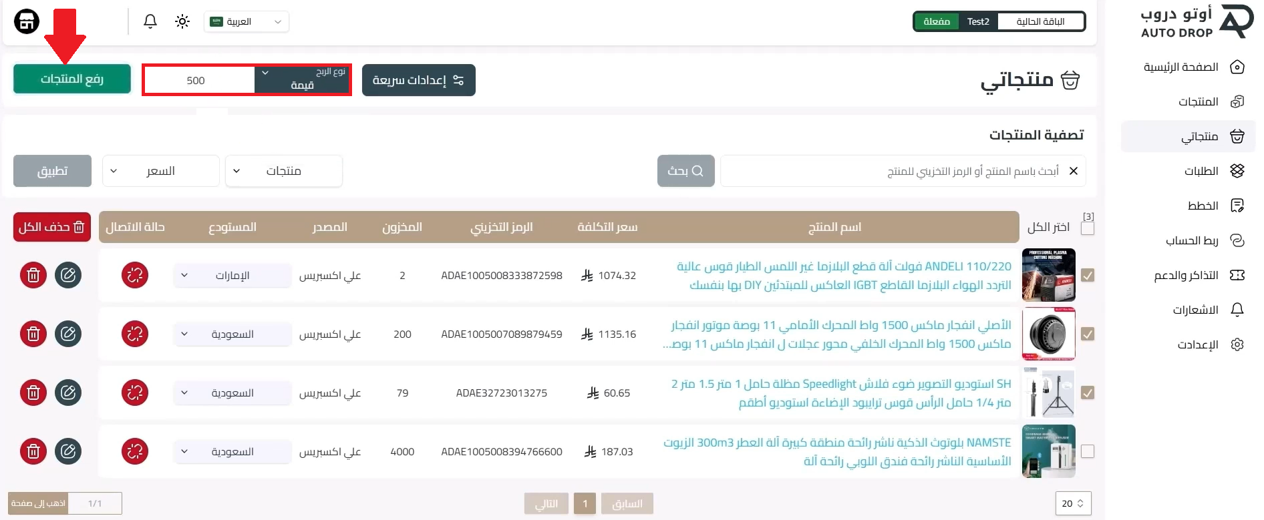
Task: Edit the 1500W front motor hub product
Action: [x=68, y=334]
